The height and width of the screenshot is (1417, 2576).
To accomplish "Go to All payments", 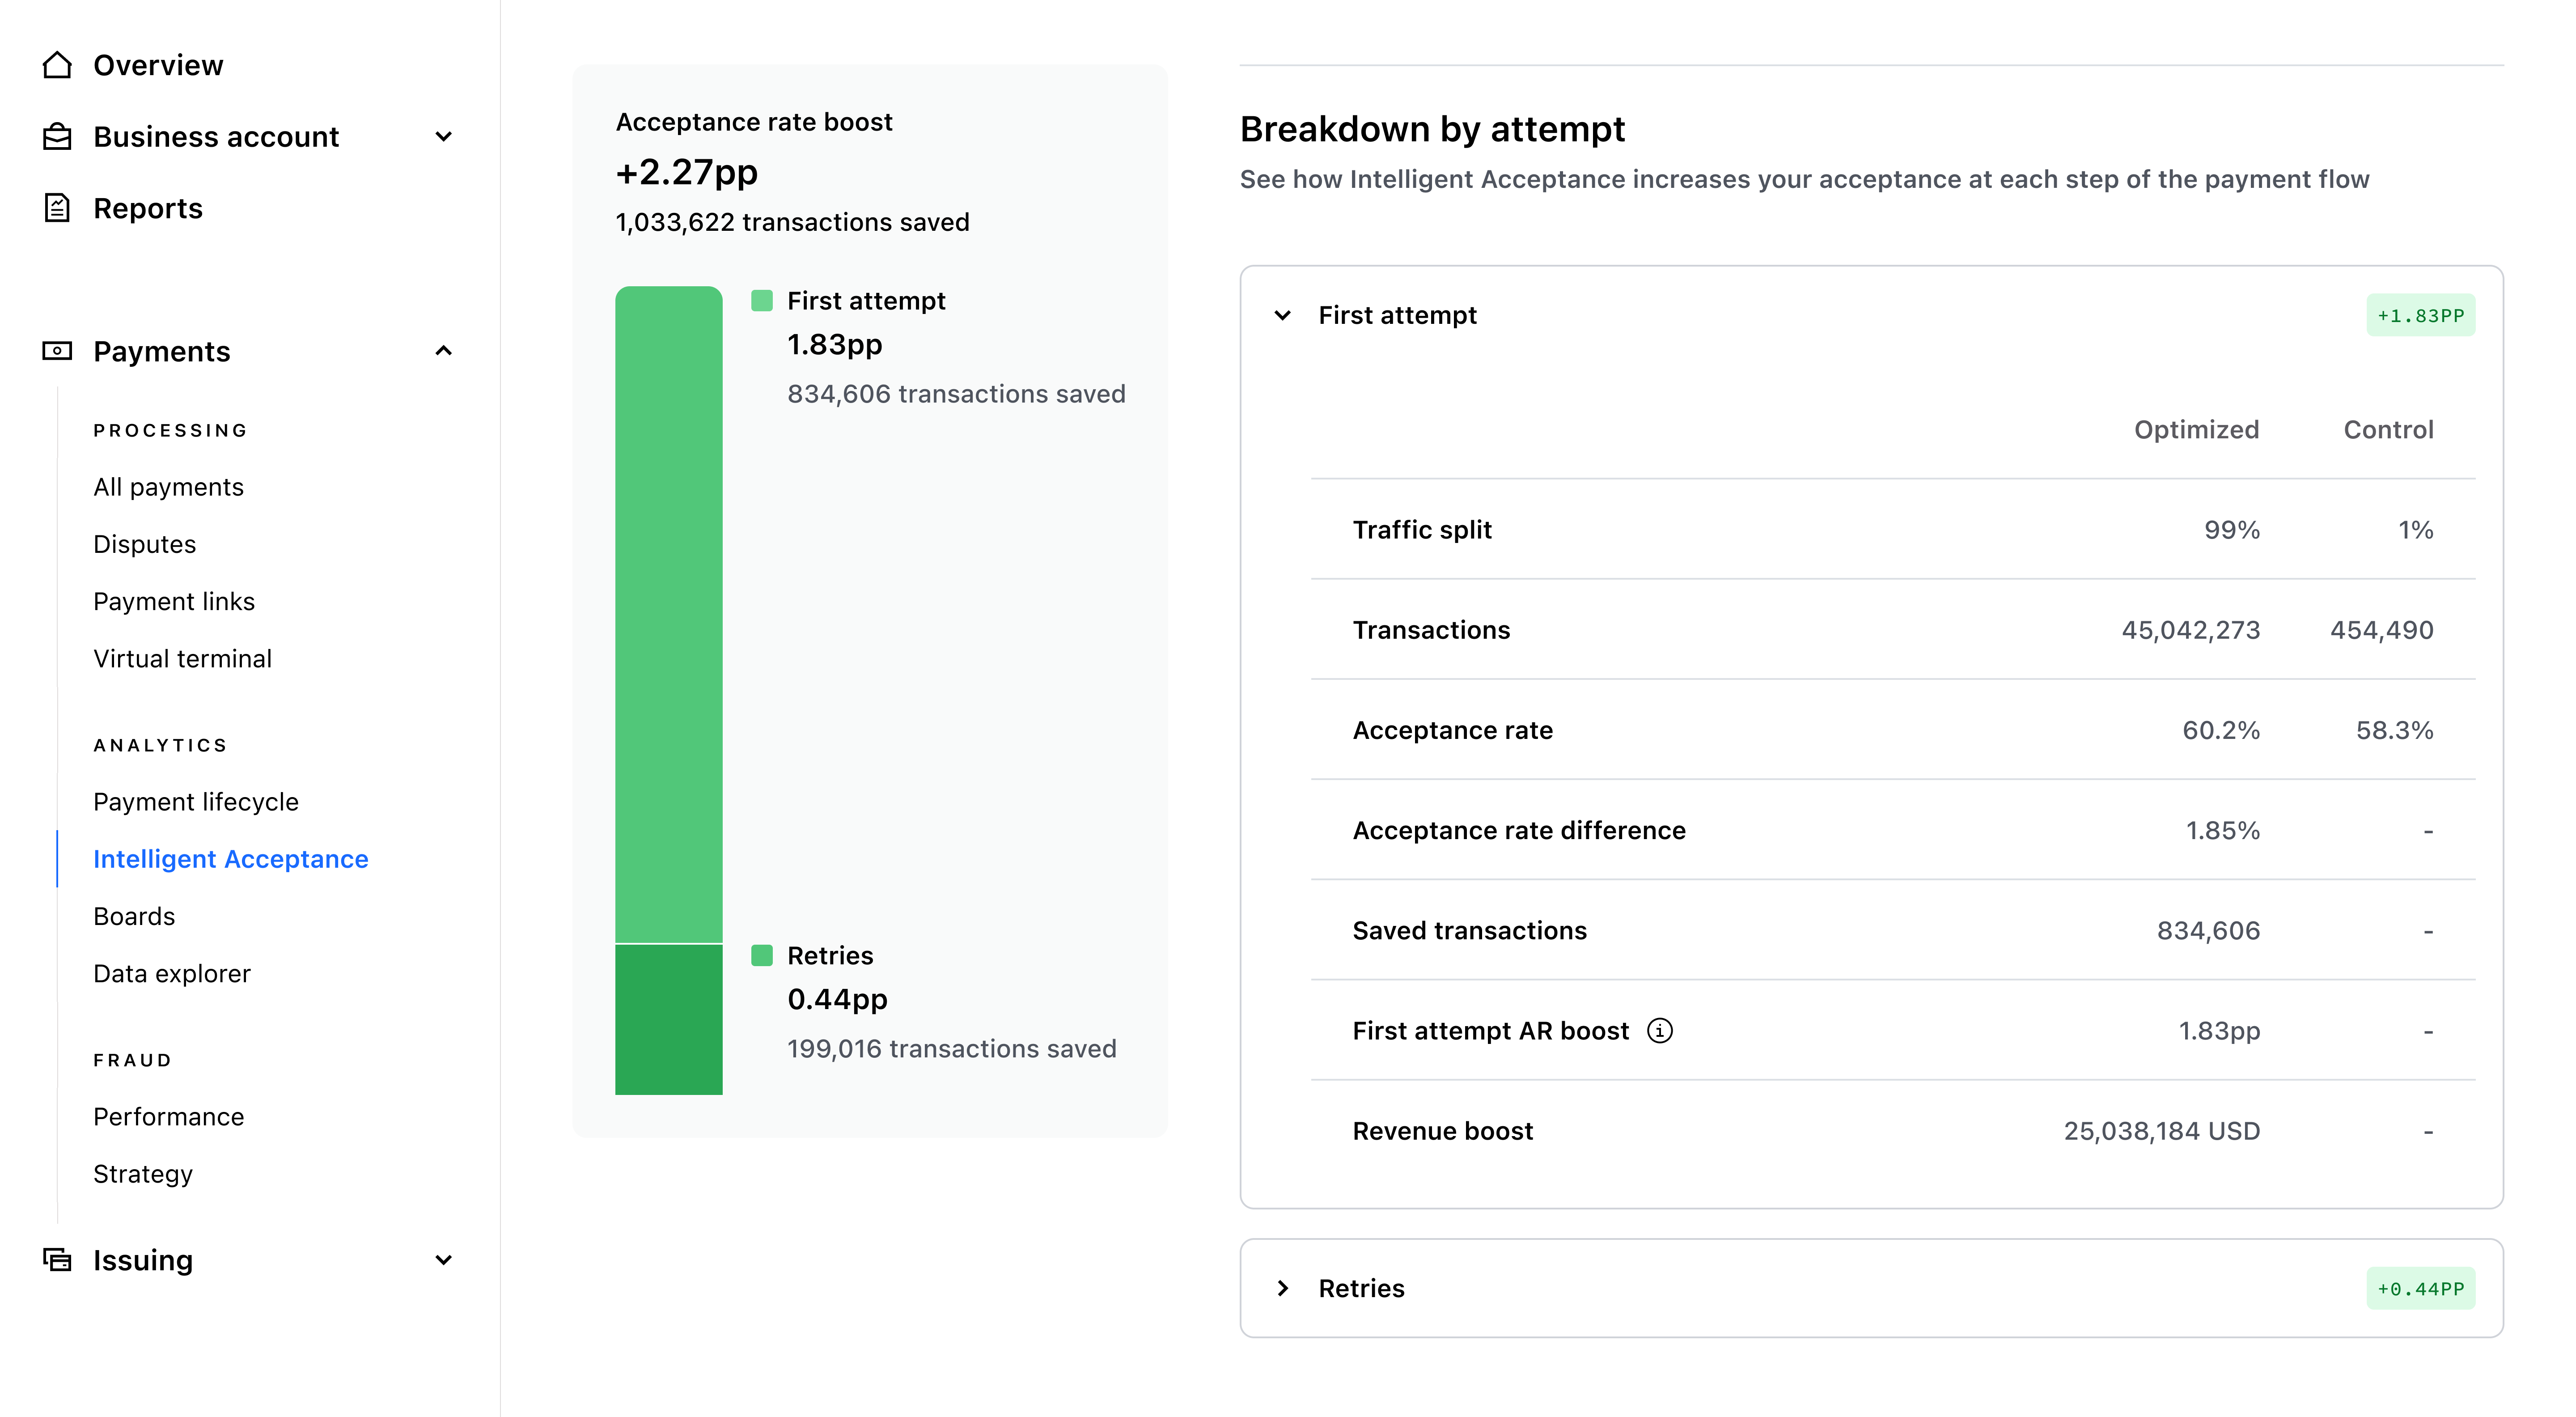I will click(169, 487).
